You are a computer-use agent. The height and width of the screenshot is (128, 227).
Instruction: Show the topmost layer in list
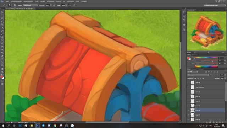click(188, 82)
